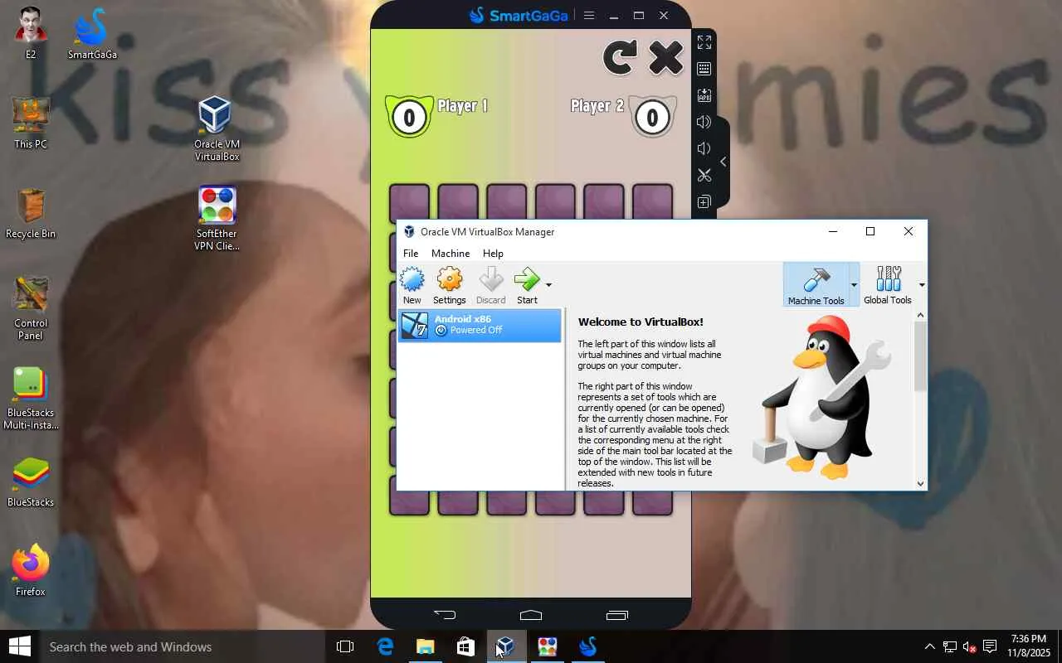Expand the Global Tools dropdown arrow

(x=922, y=285)
